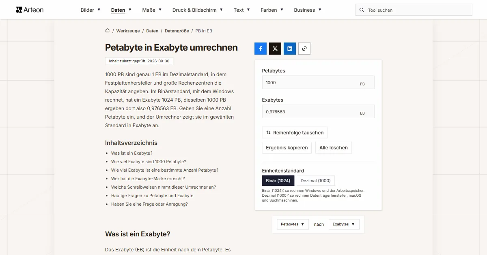
Task: Focus the Exabytes input field
Action: pos(318,112)
